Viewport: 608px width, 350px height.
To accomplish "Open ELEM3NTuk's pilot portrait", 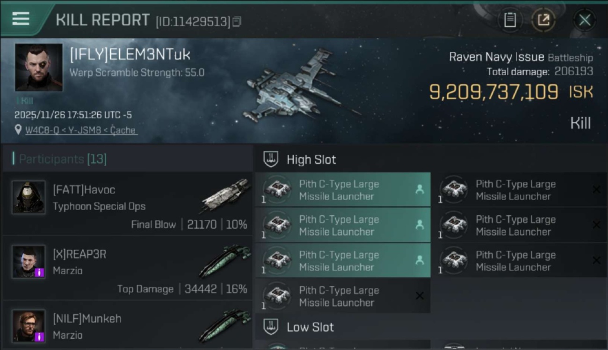I will [39, 67].
